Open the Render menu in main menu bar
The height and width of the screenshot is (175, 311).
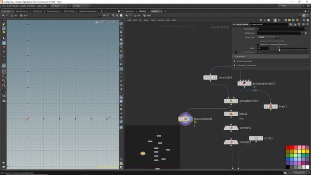pos(16,6)
